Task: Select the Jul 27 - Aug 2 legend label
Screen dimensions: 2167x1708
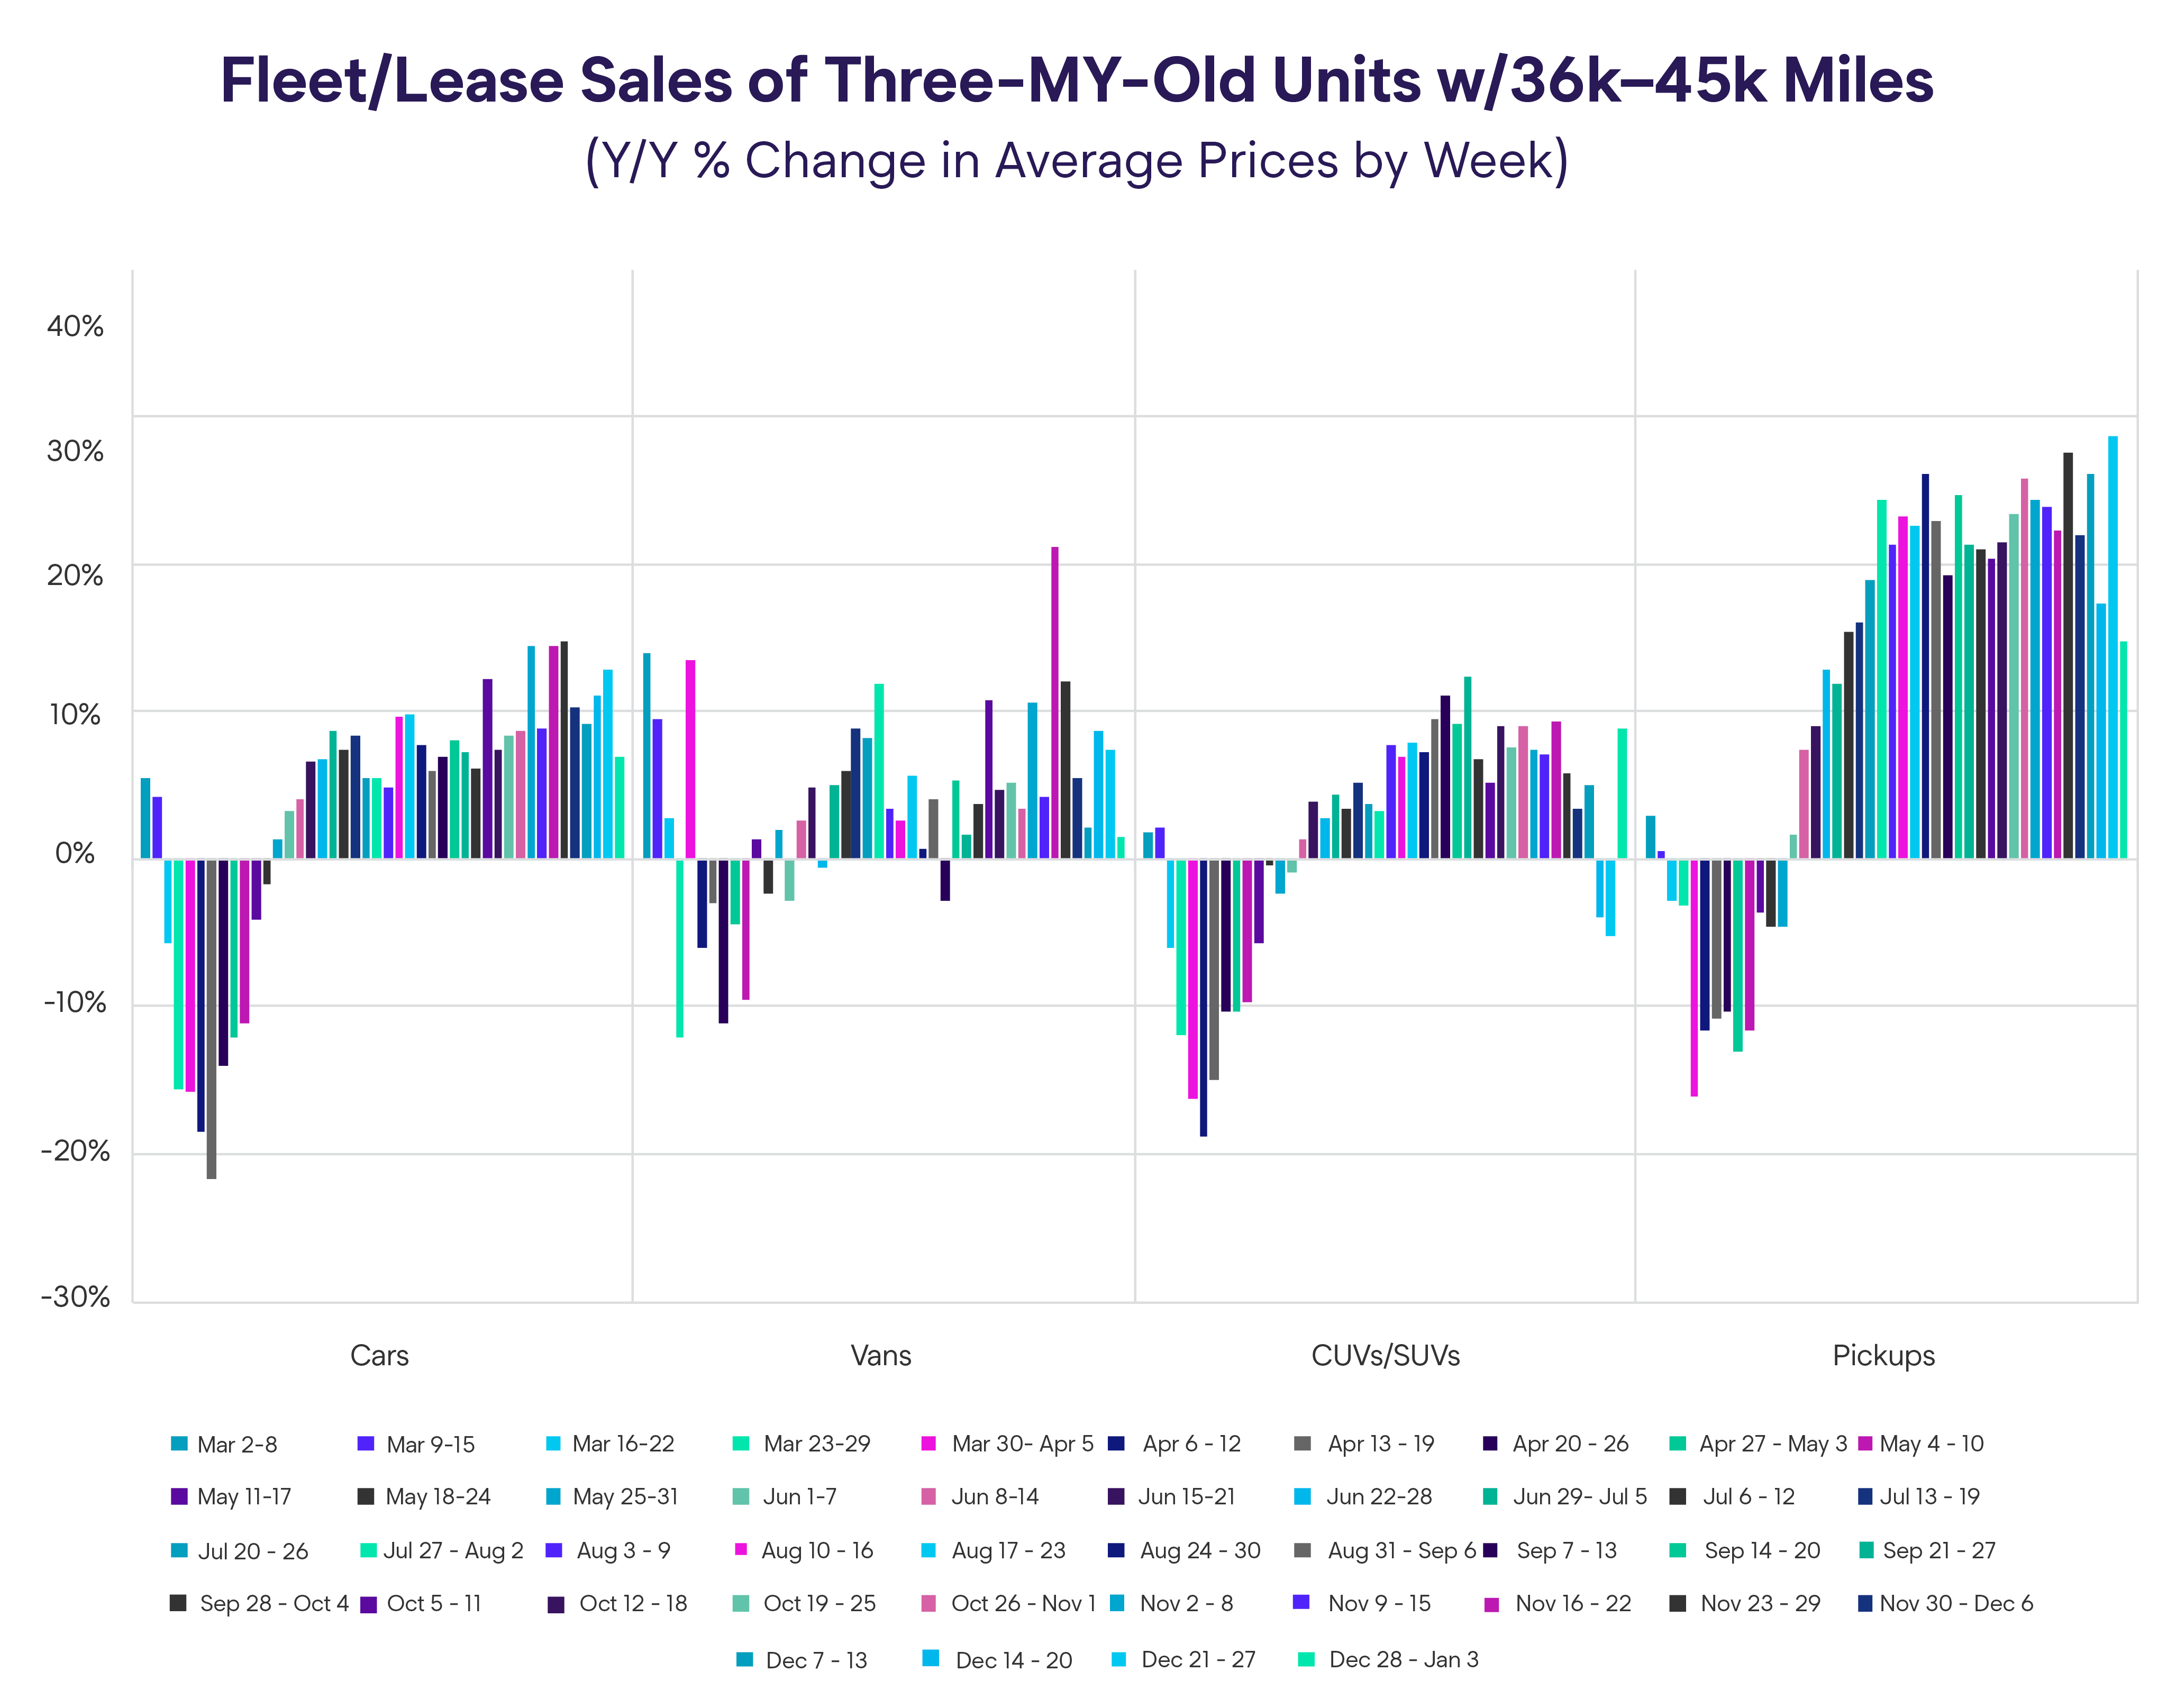Action: point(453,1551)
